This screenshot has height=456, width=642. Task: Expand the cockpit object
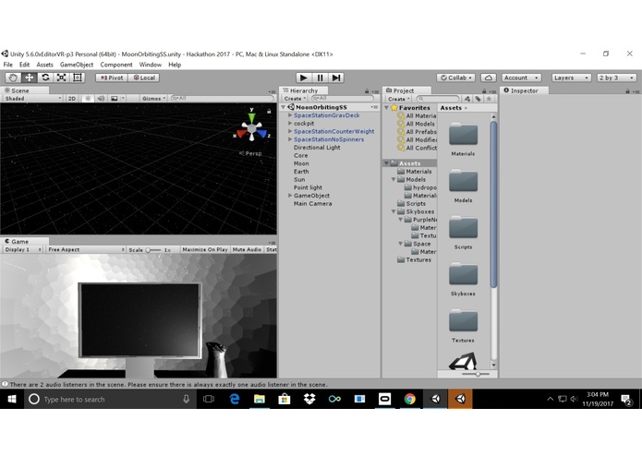[290, 123]
